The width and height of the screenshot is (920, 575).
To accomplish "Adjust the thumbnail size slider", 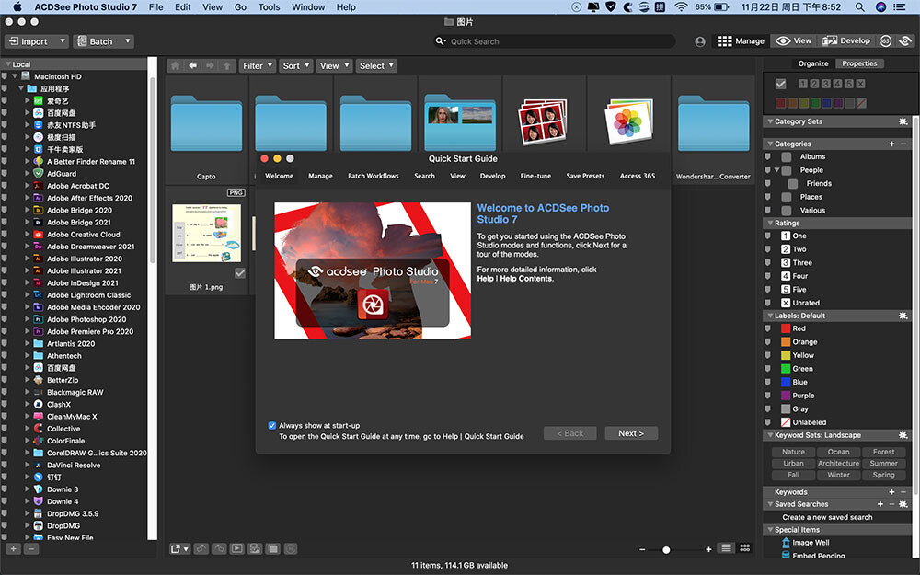I will coord(665,550).
